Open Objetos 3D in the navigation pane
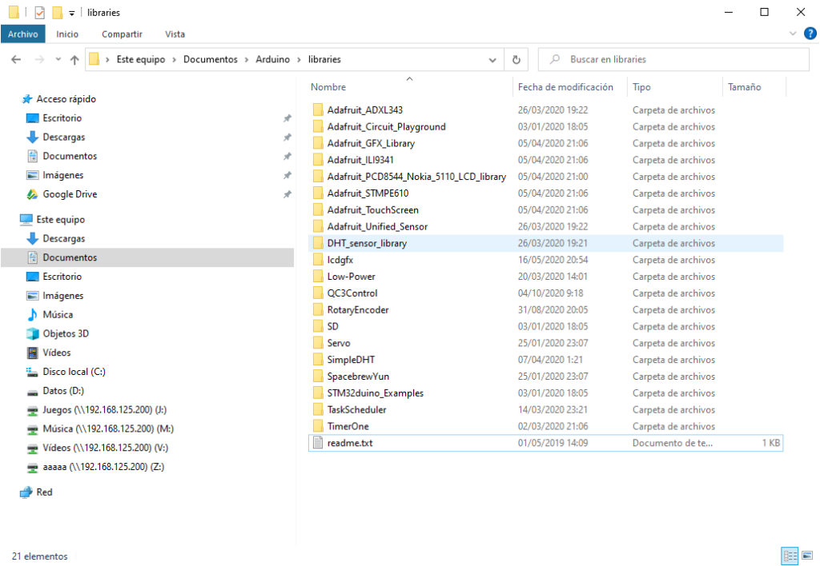The width and height of the screenshot is (820, 566). [66, 333]
